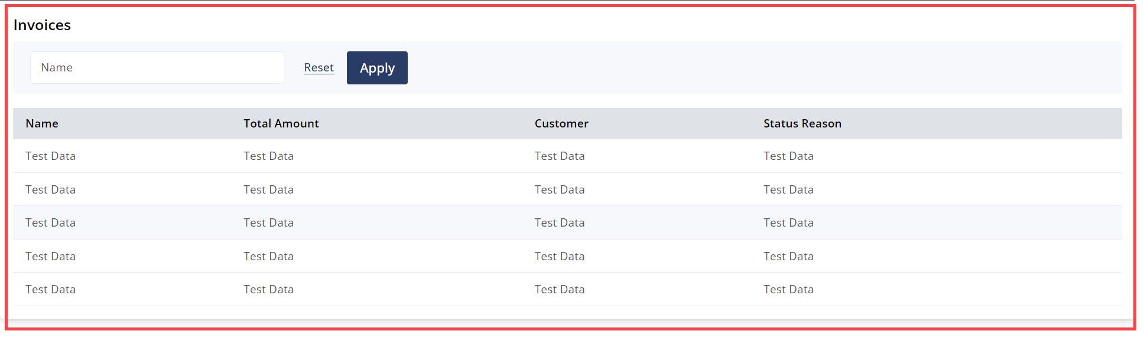The image size is (1144, 357).
Task: Click the Name column header
Action: [42, 124]
